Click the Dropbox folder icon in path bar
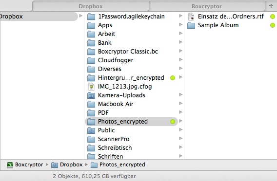 (55, 165)
